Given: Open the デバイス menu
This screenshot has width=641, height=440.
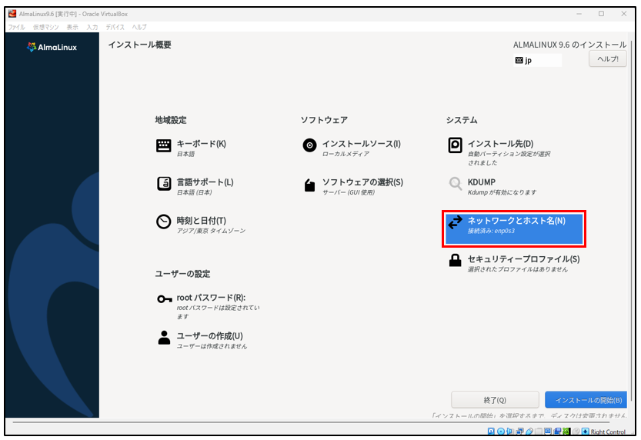Looking at the screenshot, I should (x=115, y=27).
